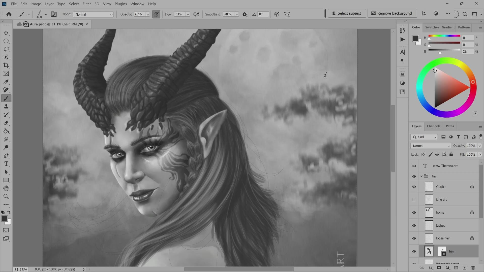
Task: Click the foreground color swatch in Color panel
Action: (x=415, y=39)
